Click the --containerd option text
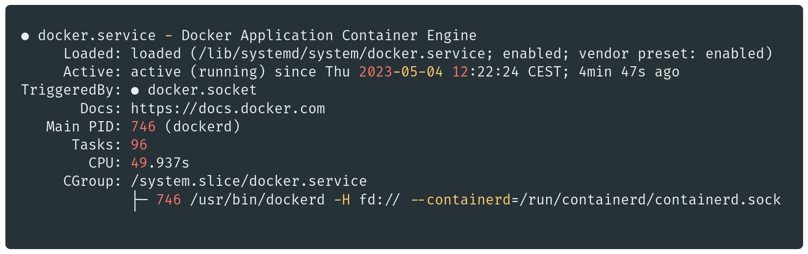This screenshot has width=808, height=254. click(x=461, y=200)
